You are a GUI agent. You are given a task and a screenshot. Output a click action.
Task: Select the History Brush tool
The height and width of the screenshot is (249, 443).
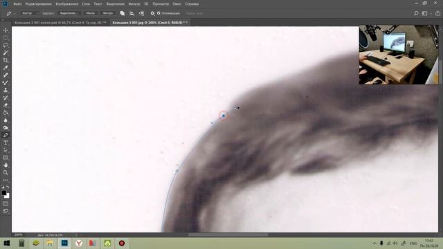[x=6, y=98]
